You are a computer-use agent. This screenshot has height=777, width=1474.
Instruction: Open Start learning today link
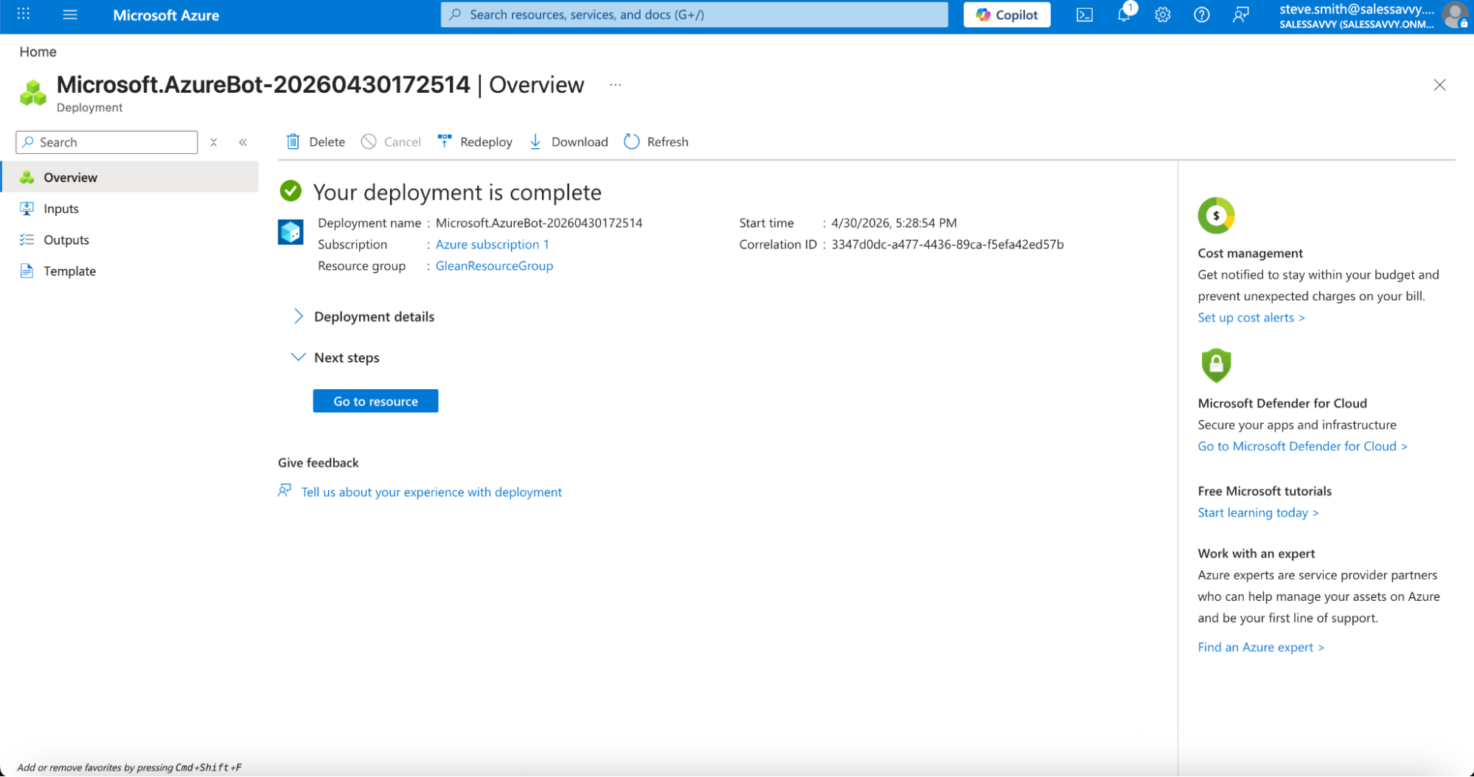pos(1258,512)
